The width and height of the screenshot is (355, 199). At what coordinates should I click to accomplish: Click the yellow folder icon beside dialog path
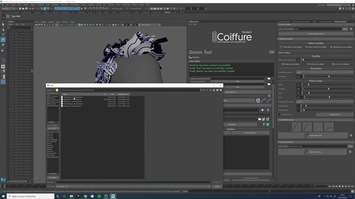click(57, 90)
